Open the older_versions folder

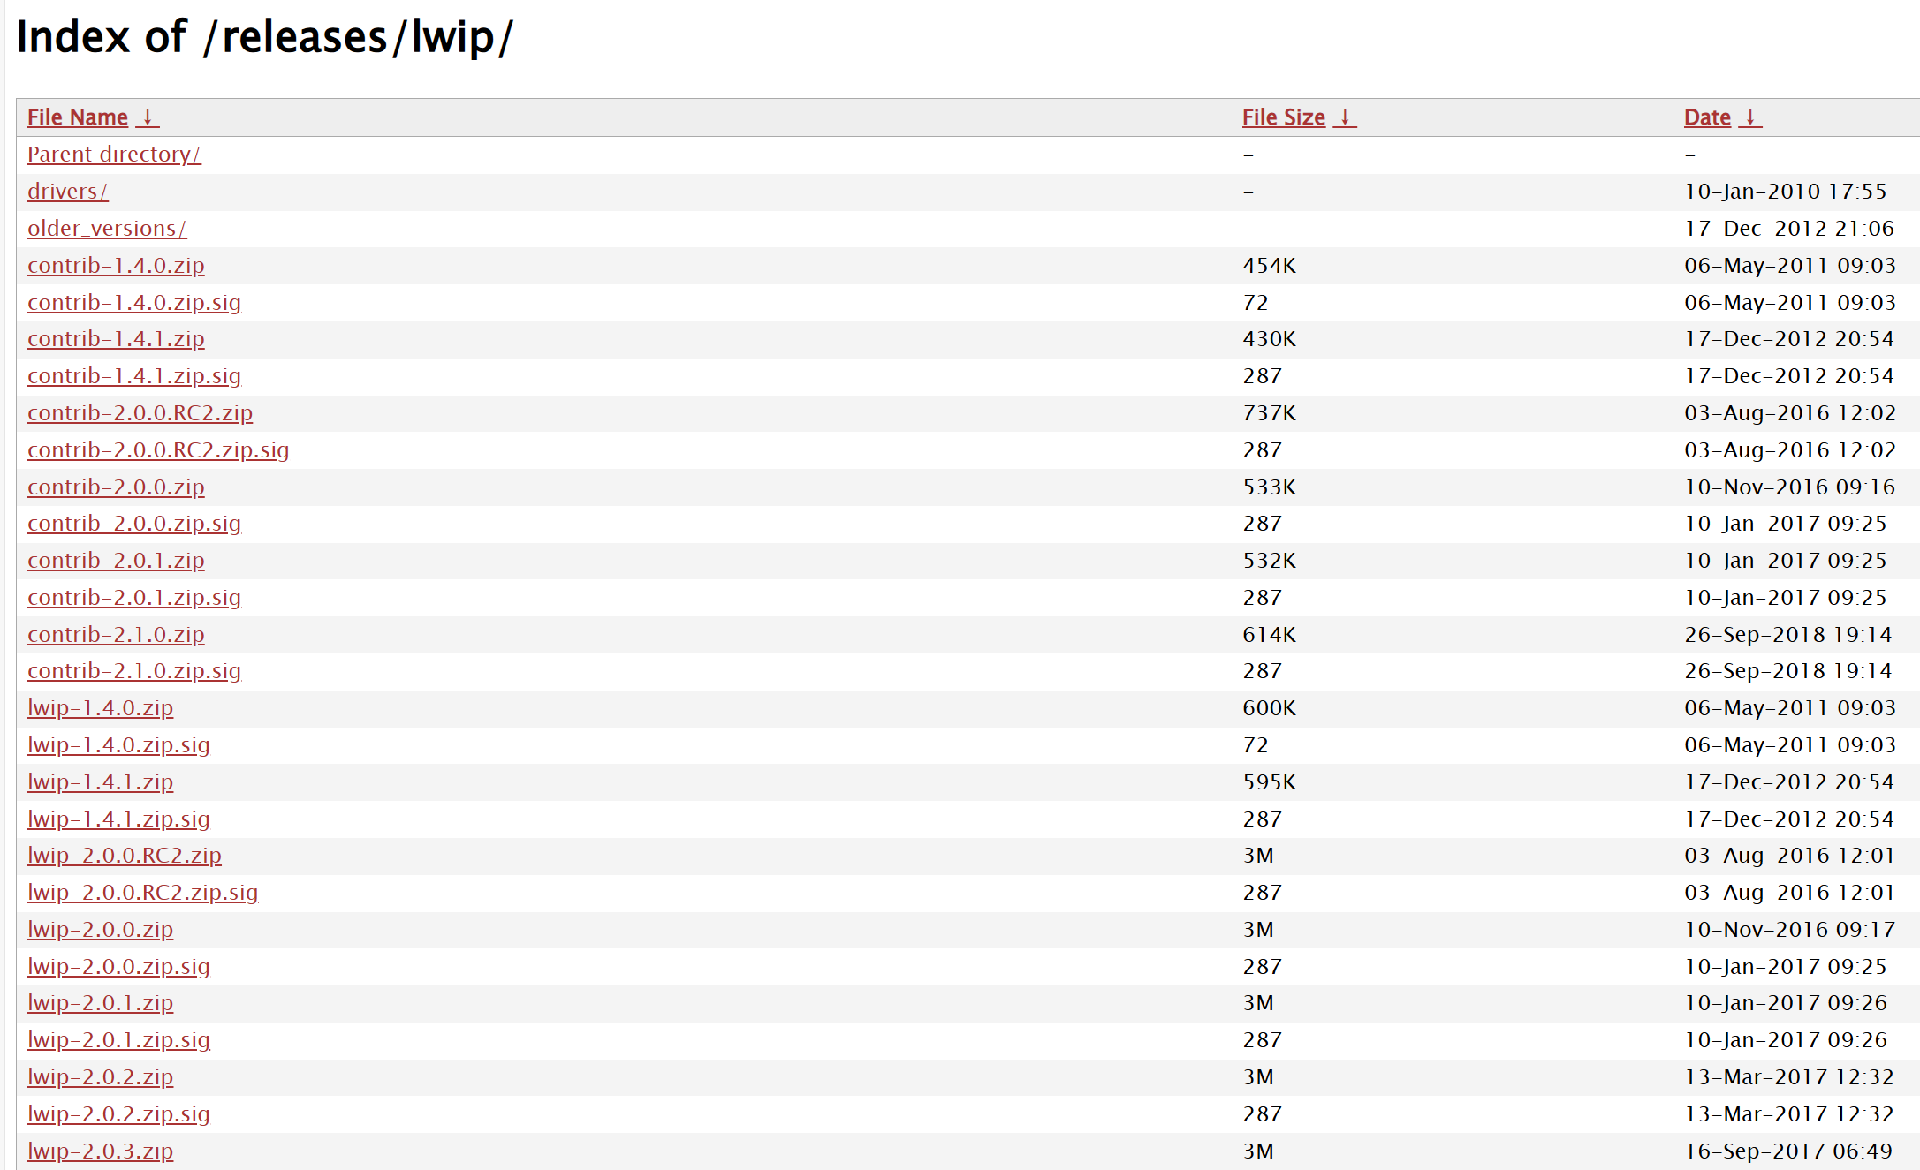tap(107, 229)
